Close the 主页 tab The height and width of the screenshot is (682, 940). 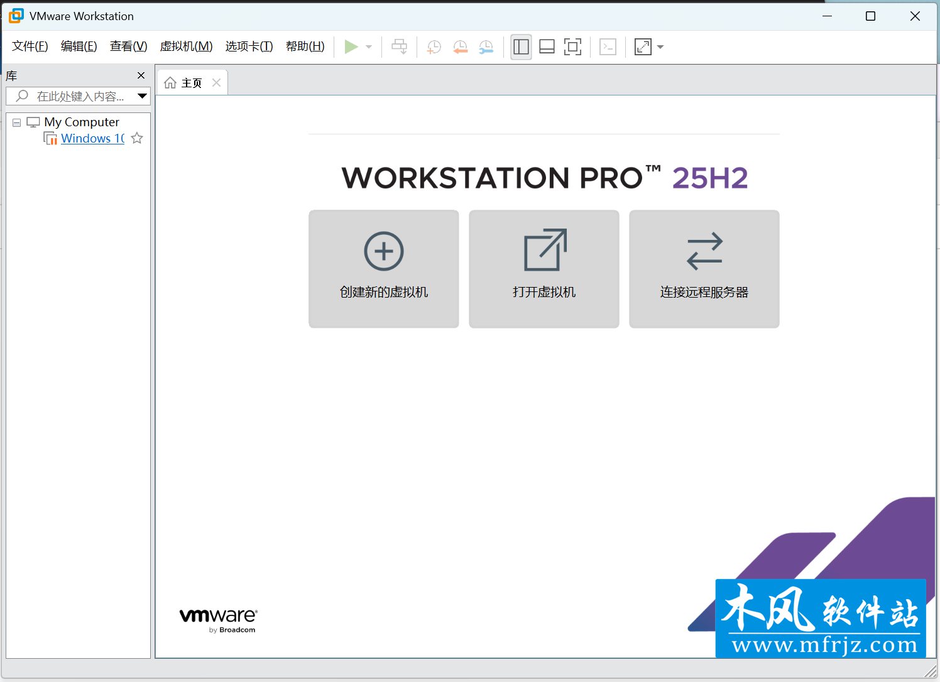pyautogui.click(x=216, y=83)
